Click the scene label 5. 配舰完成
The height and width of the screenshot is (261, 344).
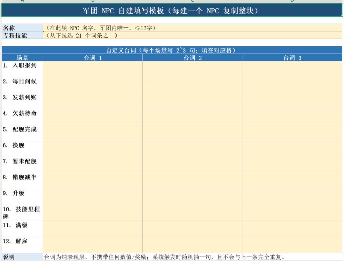(x=22, y=133)
